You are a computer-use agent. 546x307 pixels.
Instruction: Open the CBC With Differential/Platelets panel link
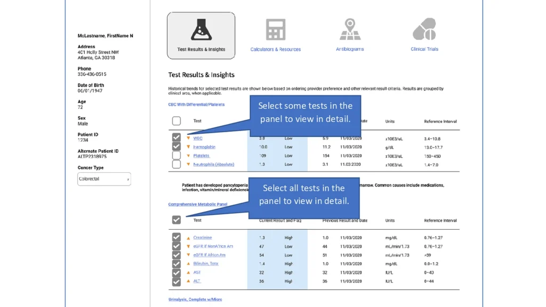pos(196,104)
